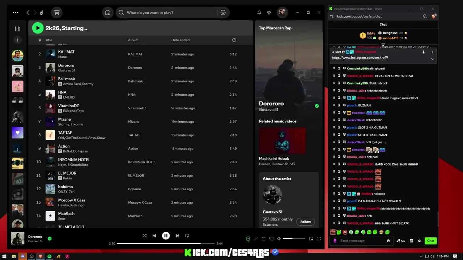463x260 pixels.
Task: Select the TAF TAF track title
Action: pos(65,133)
